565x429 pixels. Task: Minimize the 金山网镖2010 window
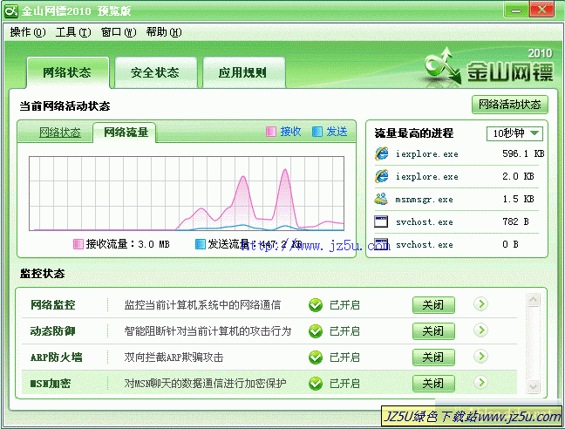click(516, 10)
